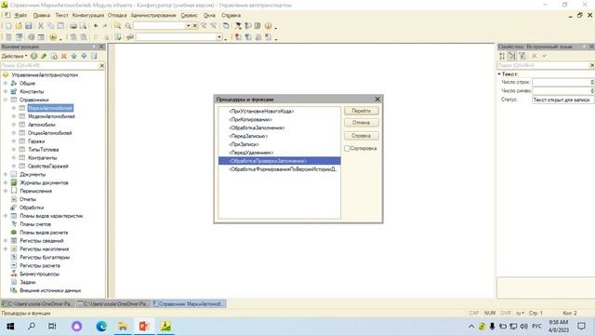Expand the Журналы документов tree node
Image resolution: width=595 pixels, height=335 pixels.
tap(6, 182)
